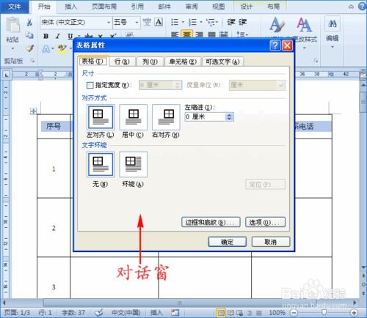Click the zoom slider in status bar

tap(324, 312)
